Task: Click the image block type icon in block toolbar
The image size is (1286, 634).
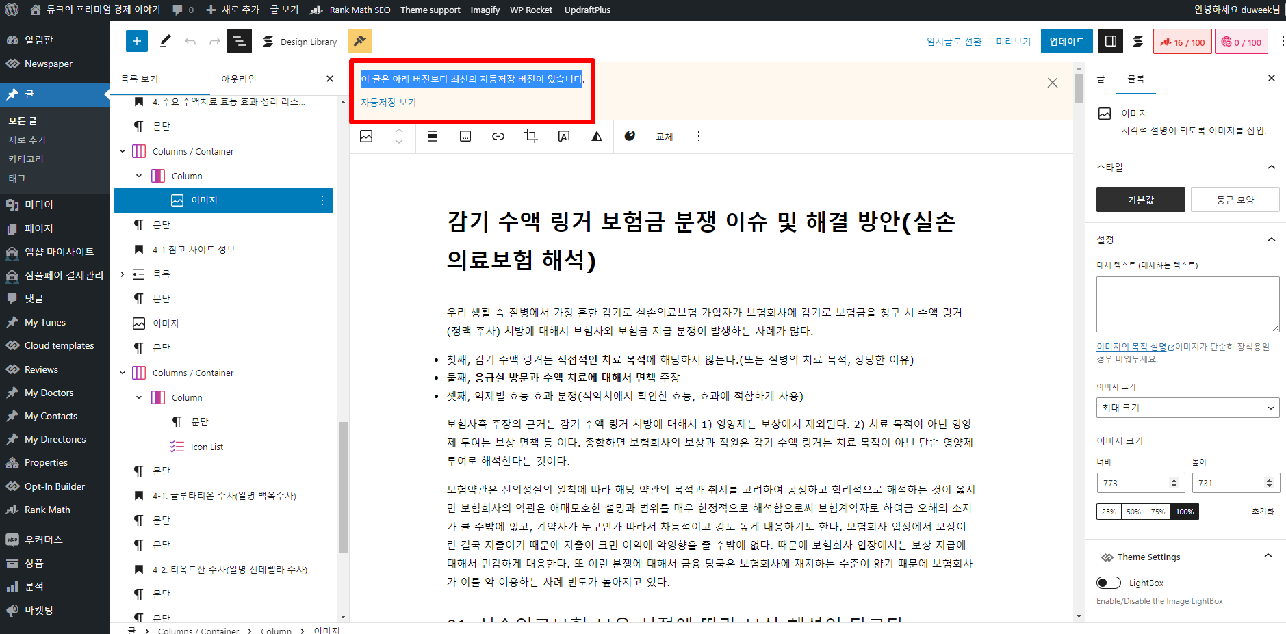Action: (366, 136)
